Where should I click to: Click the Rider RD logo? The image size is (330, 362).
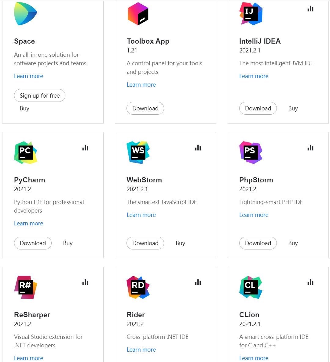pyautogui.click(x=138, y=287)
